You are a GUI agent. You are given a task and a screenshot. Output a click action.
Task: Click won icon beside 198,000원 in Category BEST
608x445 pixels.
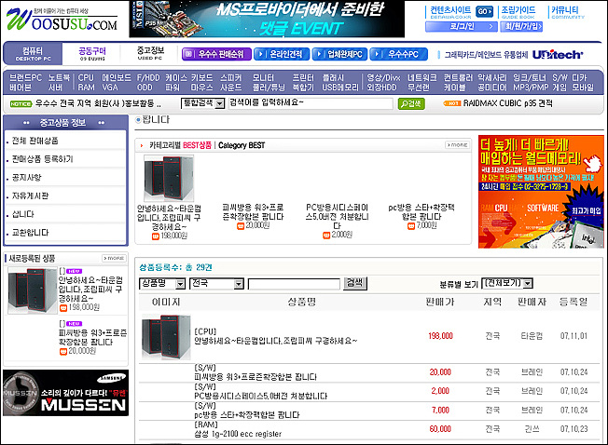click(x=156, y=236)
